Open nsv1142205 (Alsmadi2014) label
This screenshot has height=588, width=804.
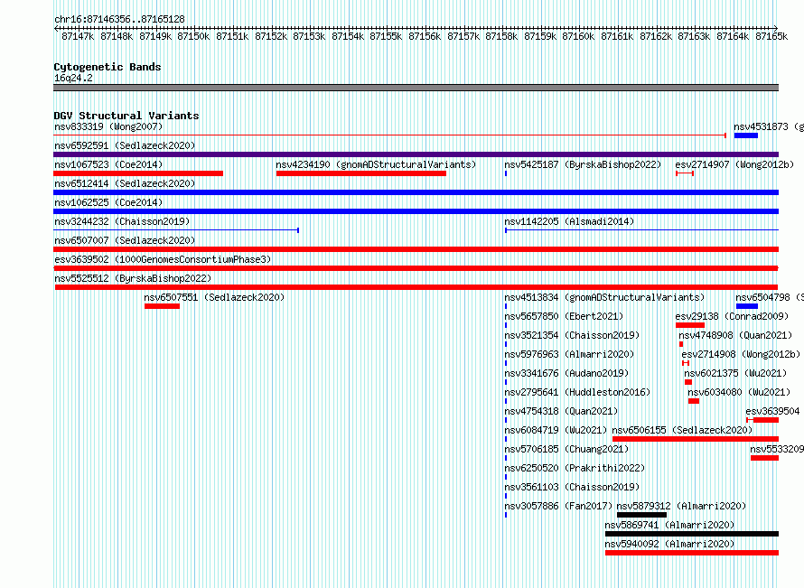[569, 221]
